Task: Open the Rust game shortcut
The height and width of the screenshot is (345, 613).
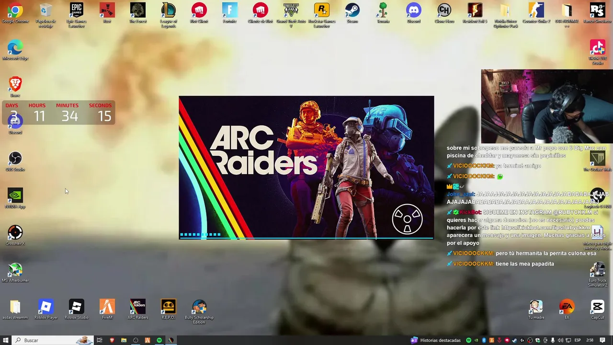Action: [107, 13]
